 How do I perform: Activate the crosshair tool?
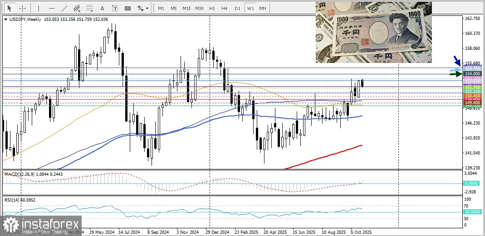[x=23, y=8]
